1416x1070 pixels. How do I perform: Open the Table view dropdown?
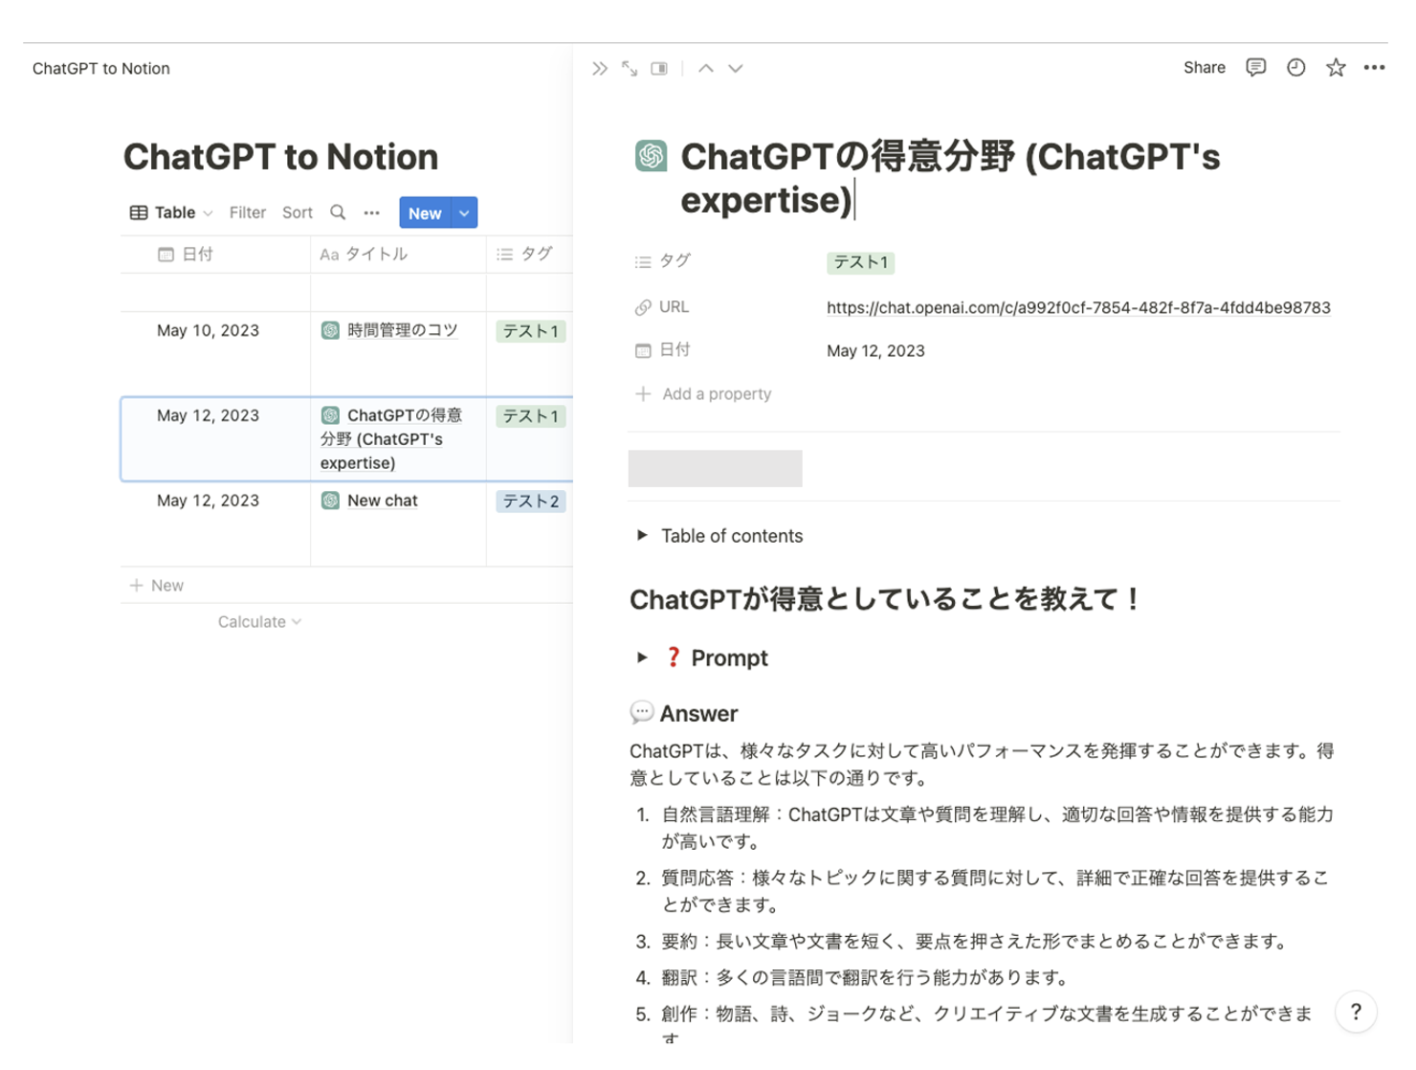pos(171,212)
